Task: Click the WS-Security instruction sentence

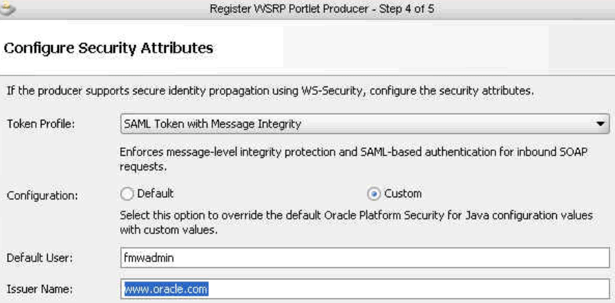Action: (x=270, y=91)
